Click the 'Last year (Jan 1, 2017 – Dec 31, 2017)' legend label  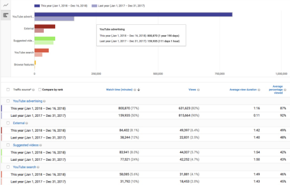click(121, 6)
